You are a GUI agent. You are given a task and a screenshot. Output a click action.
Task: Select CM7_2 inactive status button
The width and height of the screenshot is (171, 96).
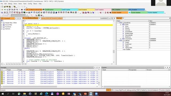(137, 10)
